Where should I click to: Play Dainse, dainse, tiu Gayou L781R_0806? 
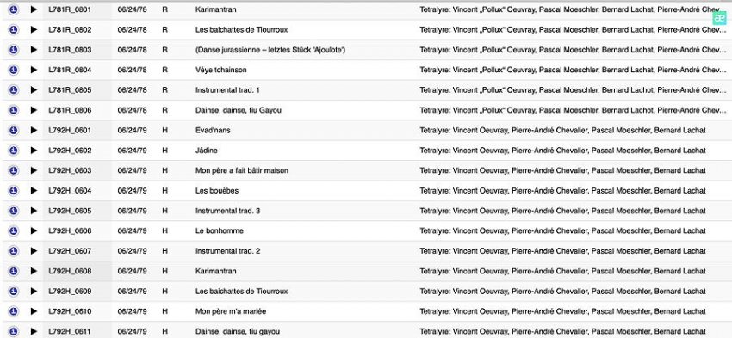tap(34, 109)
